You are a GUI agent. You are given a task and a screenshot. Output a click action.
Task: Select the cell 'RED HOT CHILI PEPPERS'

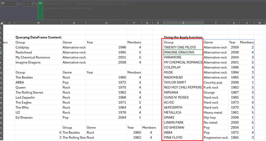[183, 87]
